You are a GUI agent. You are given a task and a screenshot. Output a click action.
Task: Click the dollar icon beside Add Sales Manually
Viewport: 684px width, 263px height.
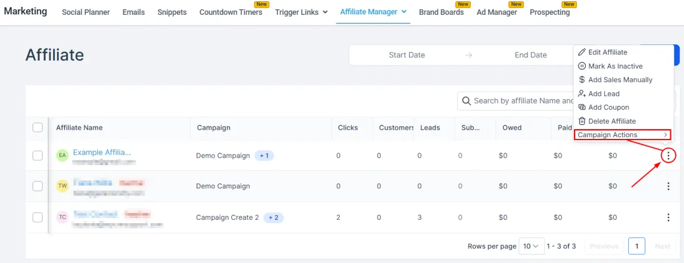coord(582,80)
